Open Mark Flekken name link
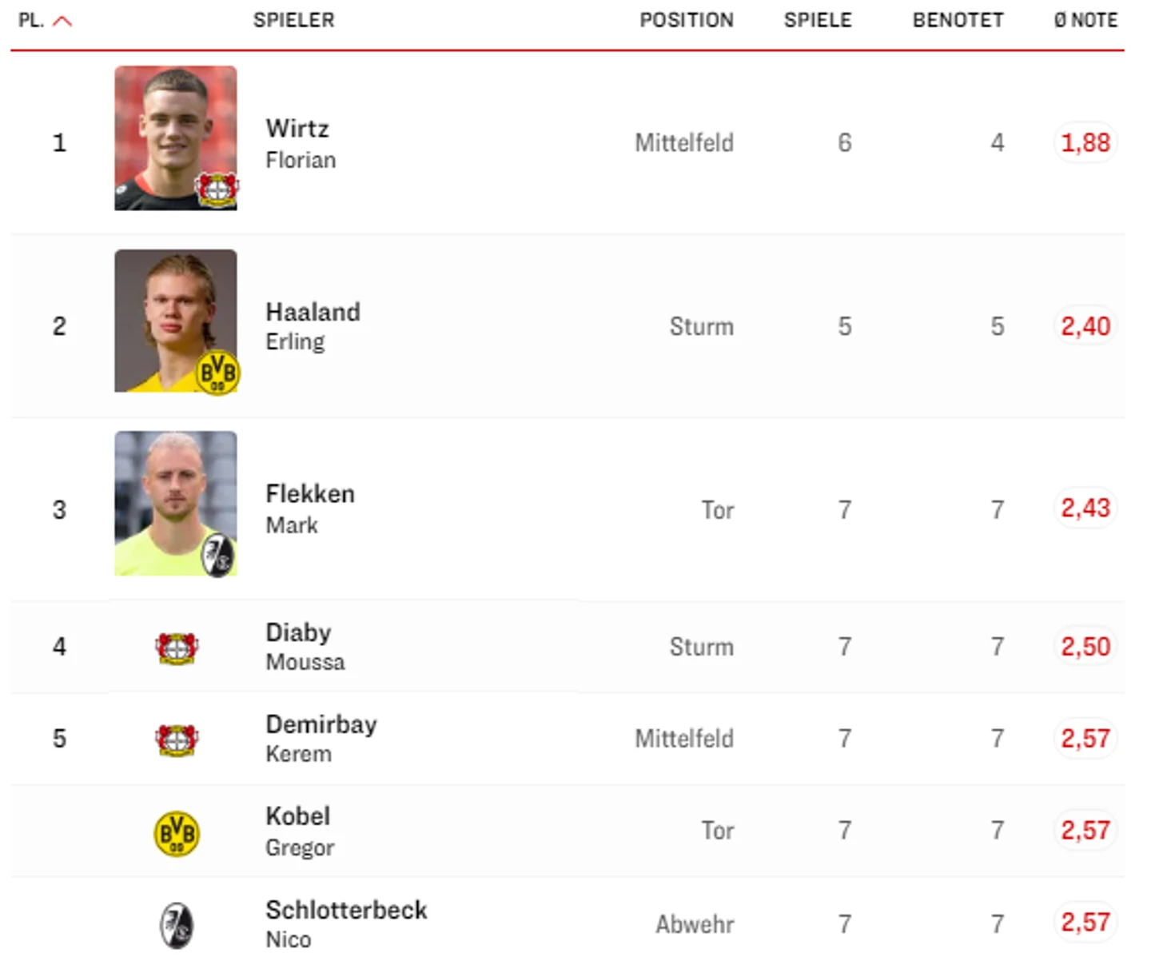 [x=309, y=508]
